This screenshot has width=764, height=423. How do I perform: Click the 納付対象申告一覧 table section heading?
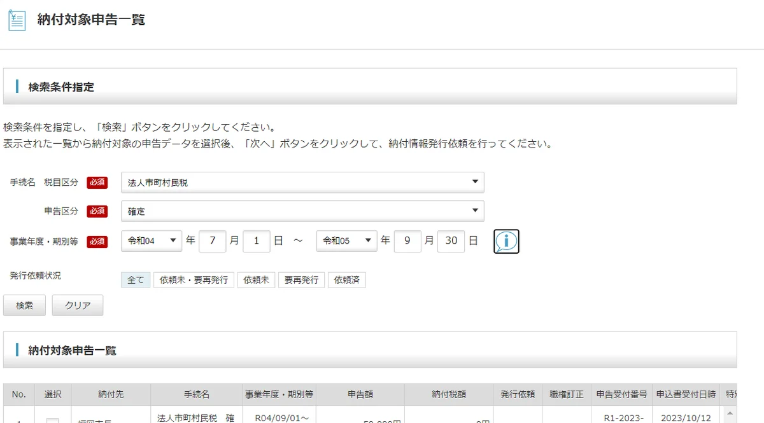72,350
